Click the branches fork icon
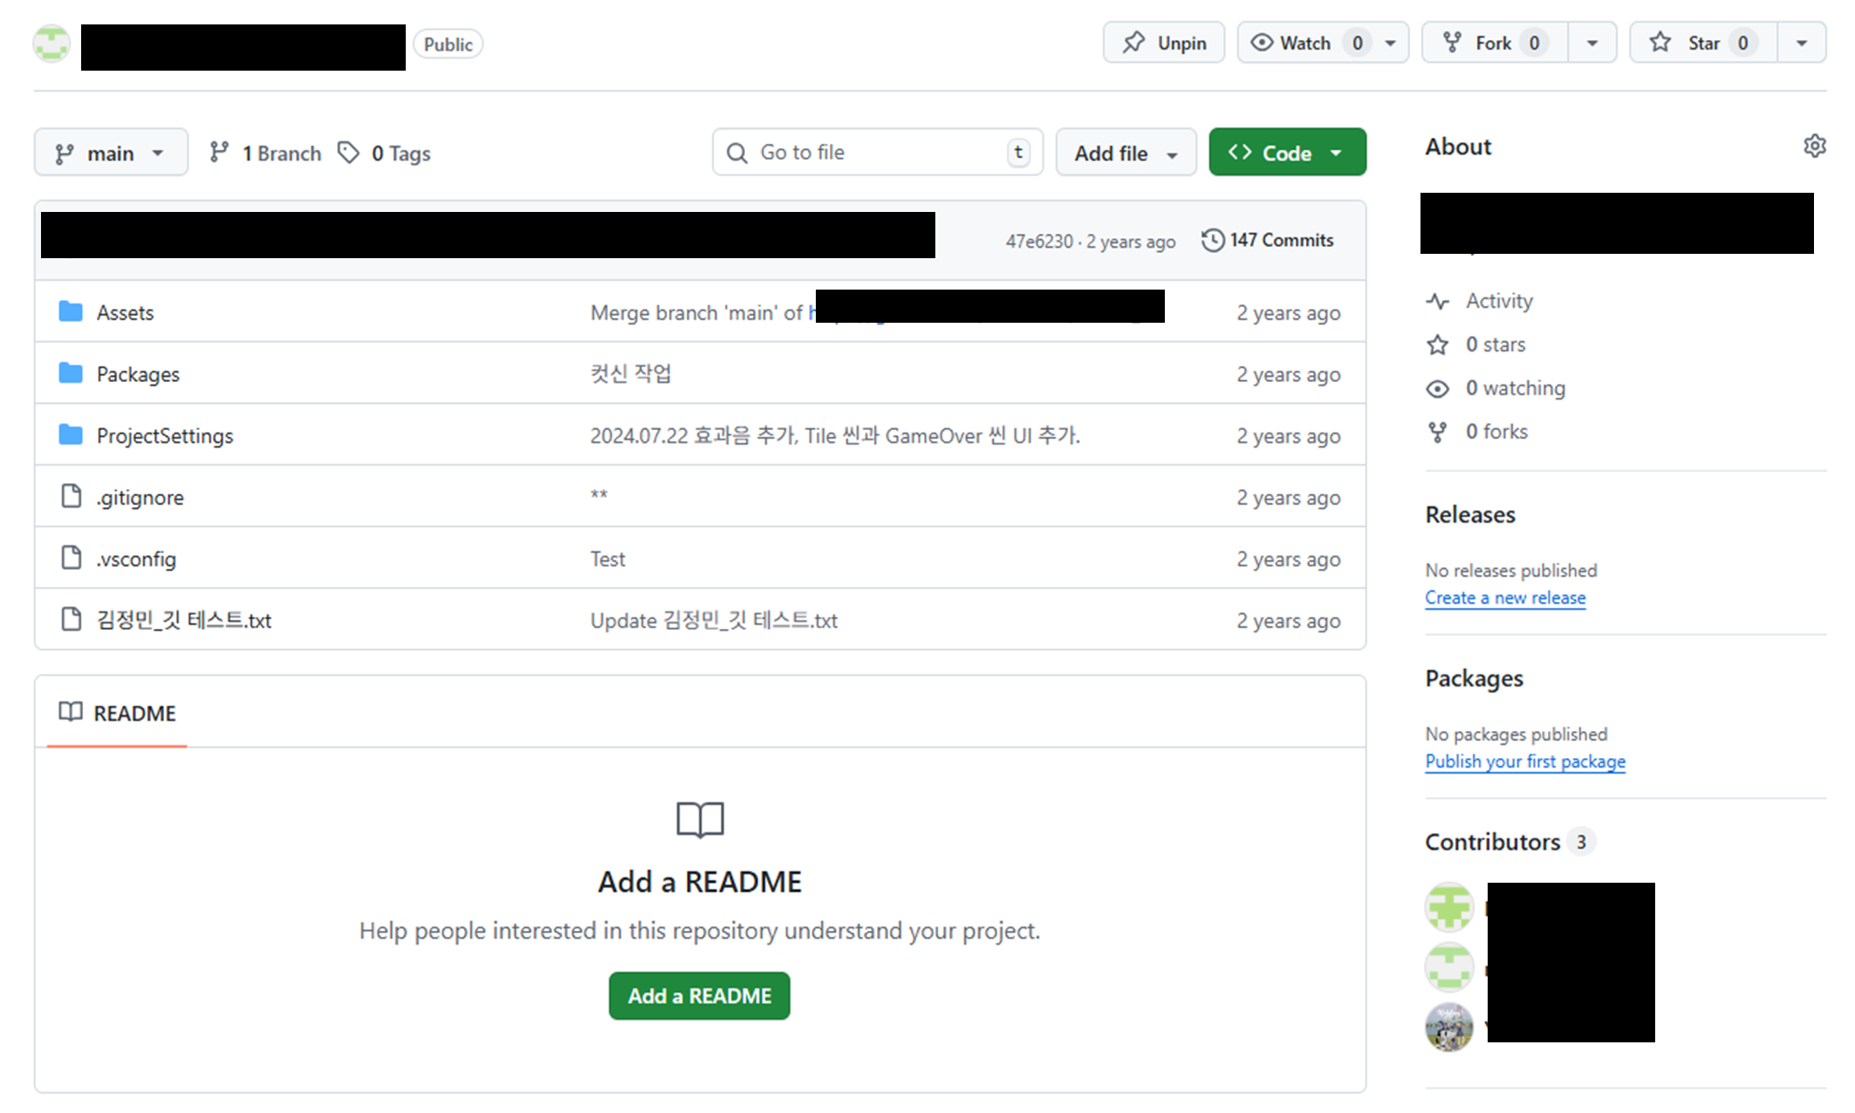Screen dimensions: 1855x1113 point(219,153)
